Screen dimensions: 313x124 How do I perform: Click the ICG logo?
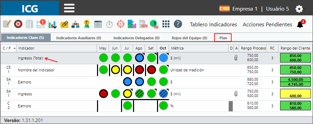click(30, 8)
